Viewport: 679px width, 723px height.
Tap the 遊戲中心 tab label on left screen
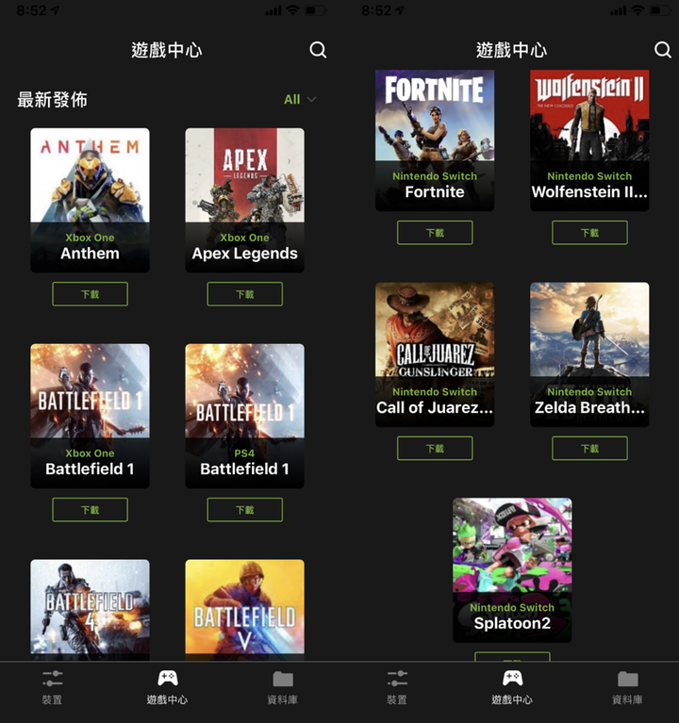(168, 700)
